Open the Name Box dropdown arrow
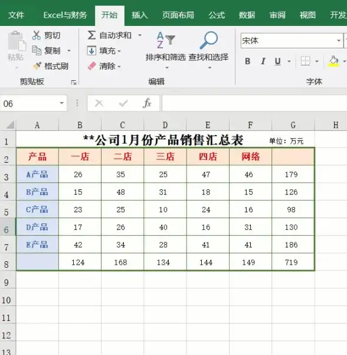The height and width of the screenshot is (355, 347). (61, 103)
